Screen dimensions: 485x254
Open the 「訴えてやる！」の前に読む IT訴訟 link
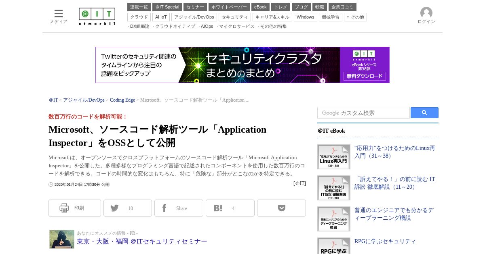(x=394, y=183)
